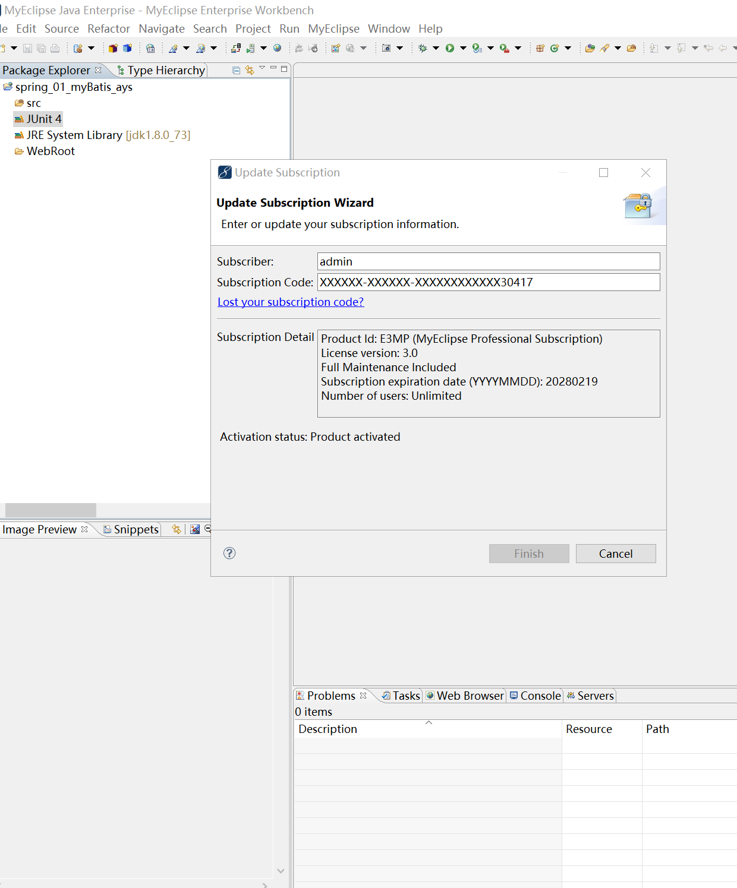Click the New Report toolbar icon

click(336, 48)
